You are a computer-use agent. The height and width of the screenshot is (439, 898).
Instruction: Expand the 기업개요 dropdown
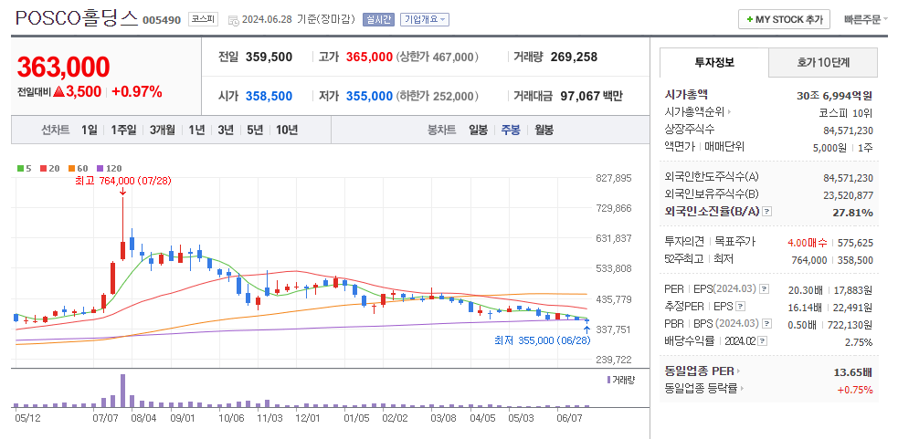[425, 19]
